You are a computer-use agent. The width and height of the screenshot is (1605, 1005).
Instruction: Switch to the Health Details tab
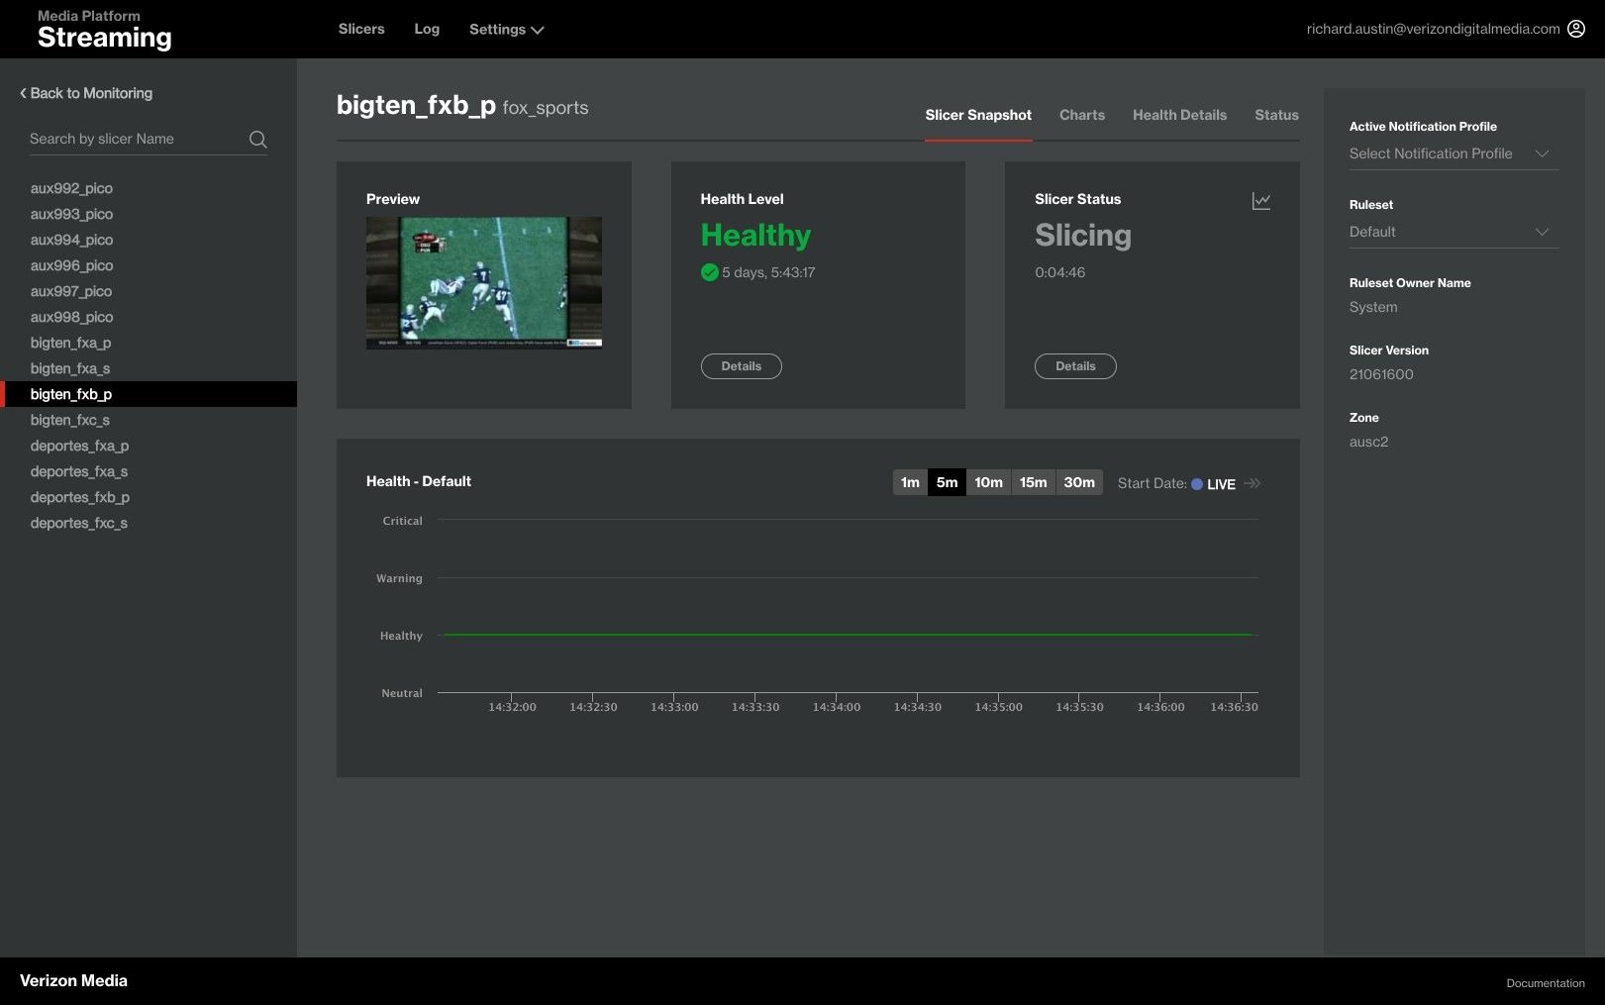point(1179,115)
